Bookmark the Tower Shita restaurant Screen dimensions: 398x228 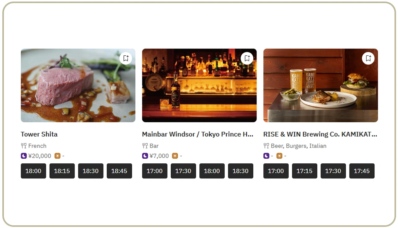point(125,58)
